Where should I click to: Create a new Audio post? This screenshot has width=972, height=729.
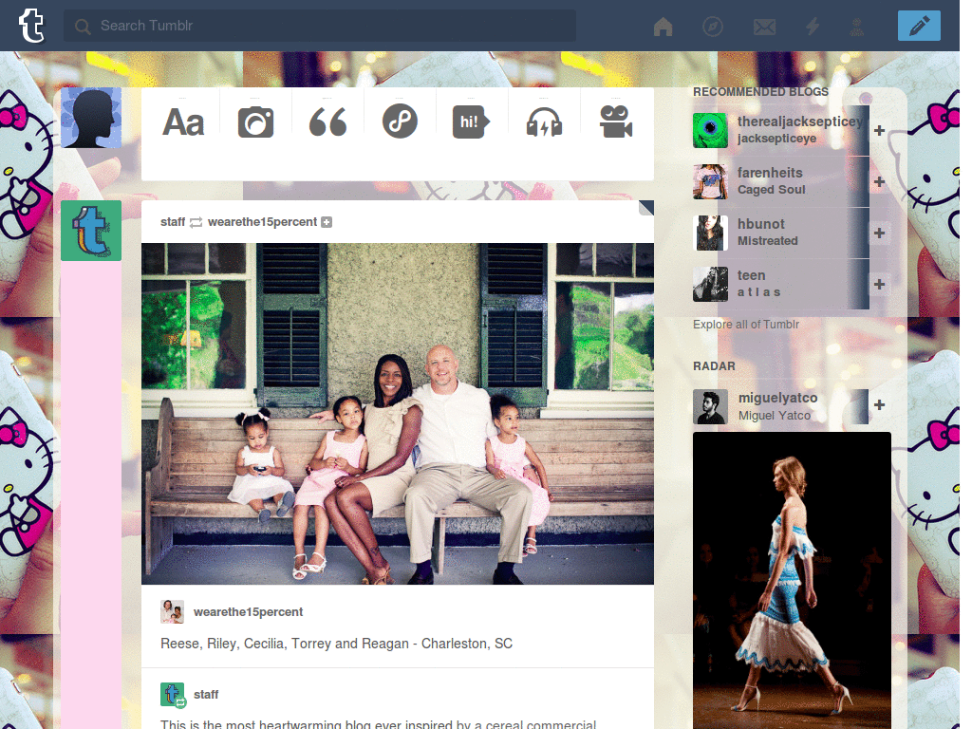tap(544, 122)
